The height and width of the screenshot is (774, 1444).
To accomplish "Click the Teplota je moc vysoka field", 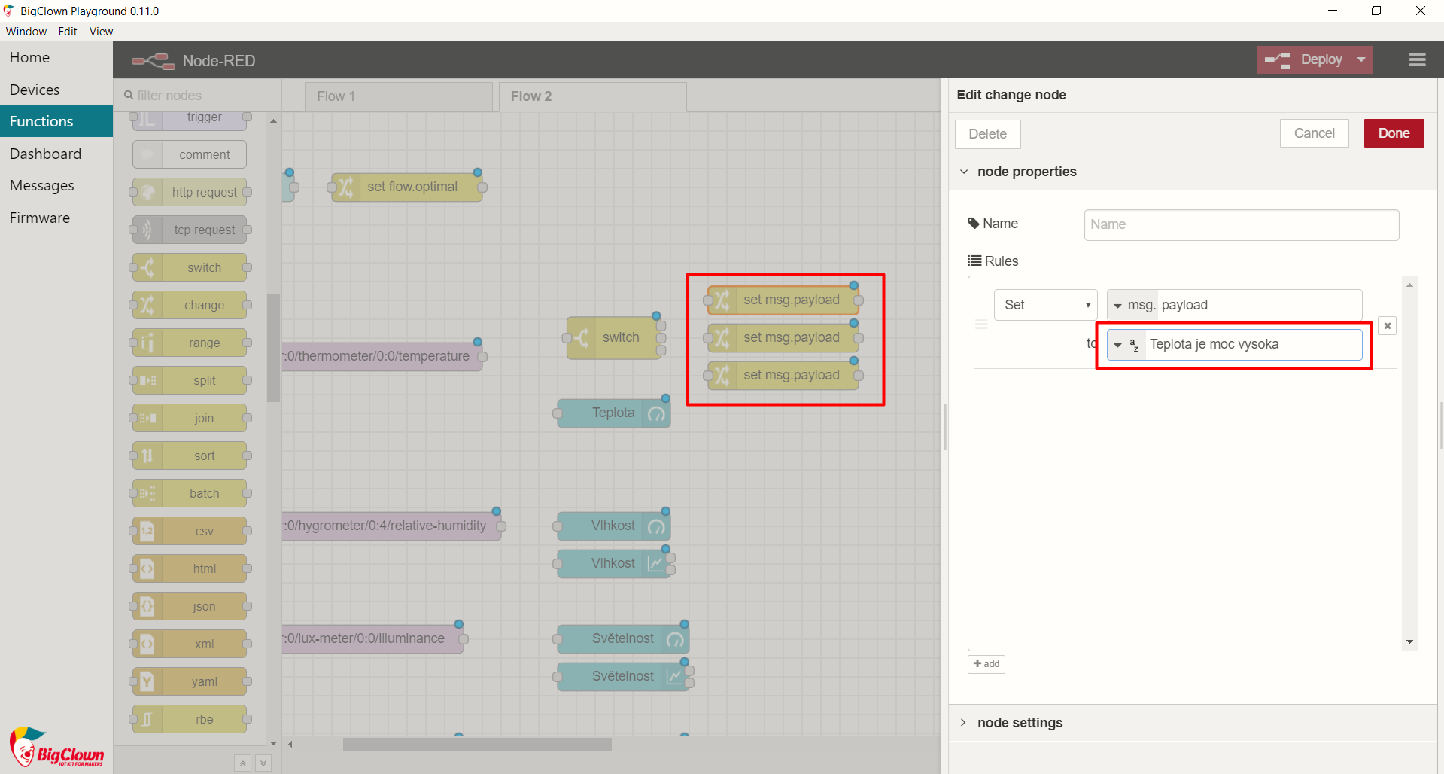I will click(1253, 345).
